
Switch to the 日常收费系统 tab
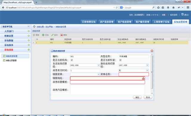(x=89, y=22)
